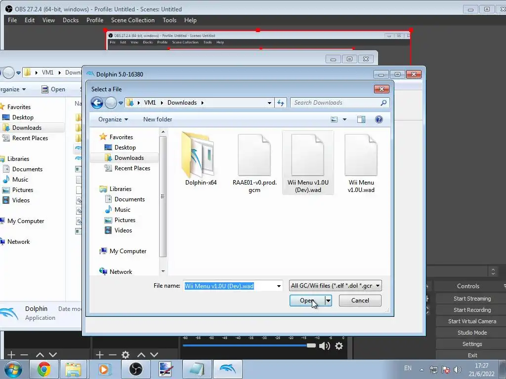Expand the File name history dropdown

[279, 286]
